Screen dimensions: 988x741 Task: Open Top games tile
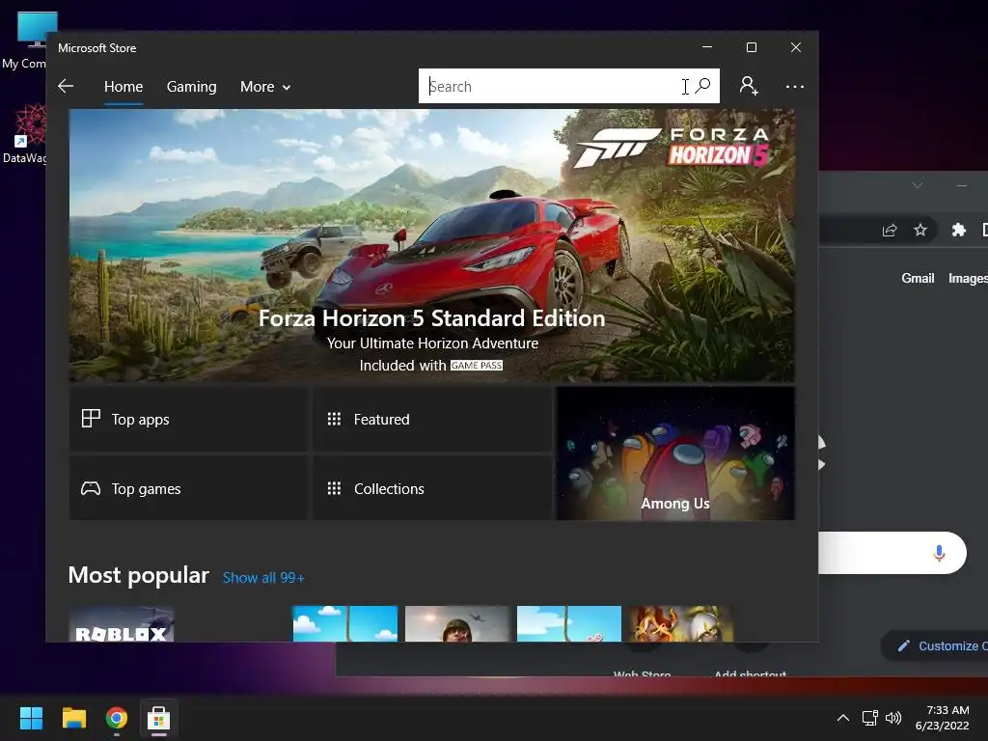[x=188, y=488]
